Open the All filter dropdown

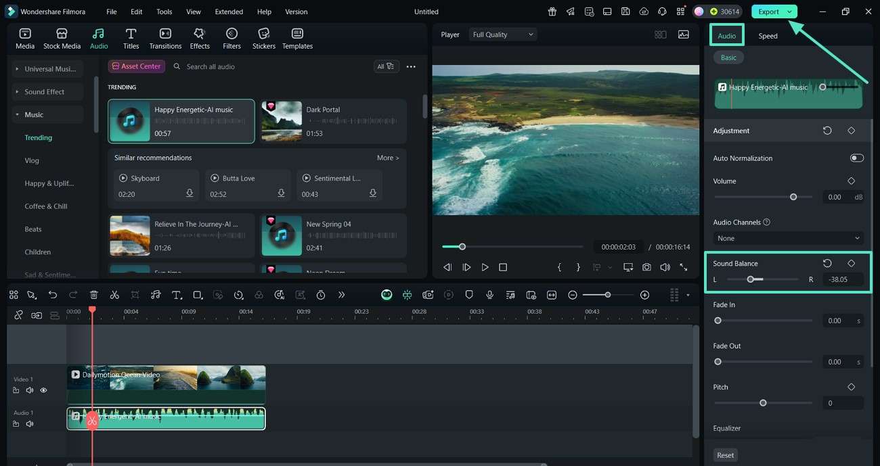[x=386, y=66]
